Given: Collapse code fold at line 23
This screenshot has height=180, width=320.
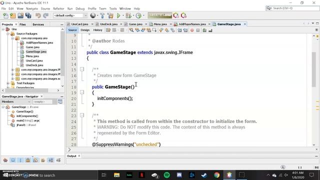Looking at the screenshot, I should tap(82, 115).
